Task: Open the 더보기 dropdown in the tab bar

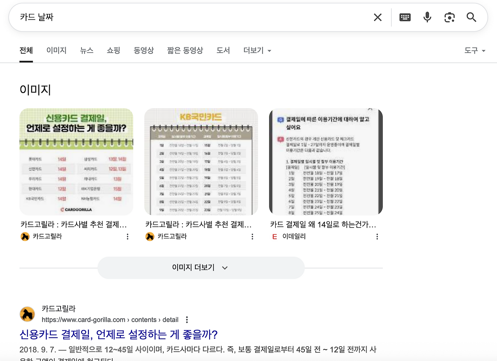Action: 257,50
